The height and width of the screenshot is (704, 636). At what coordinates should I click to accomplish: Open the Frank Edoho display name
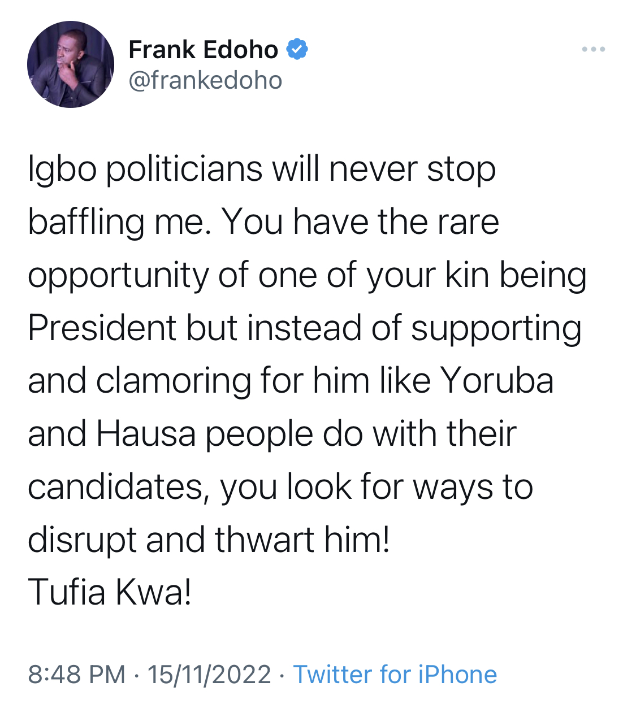coord(204,50)
